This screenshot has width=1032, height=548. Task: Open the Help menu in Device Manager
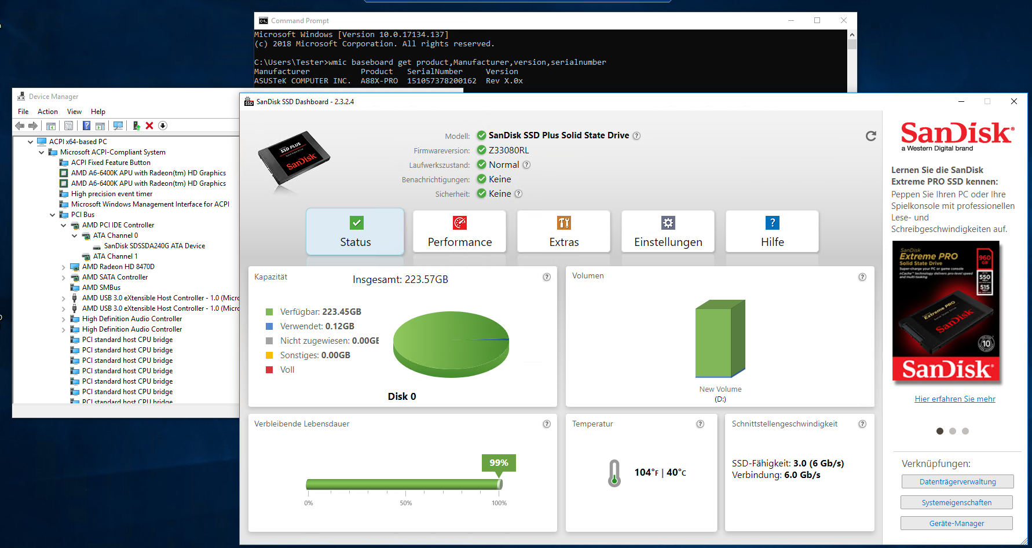(x=98, y=112)
